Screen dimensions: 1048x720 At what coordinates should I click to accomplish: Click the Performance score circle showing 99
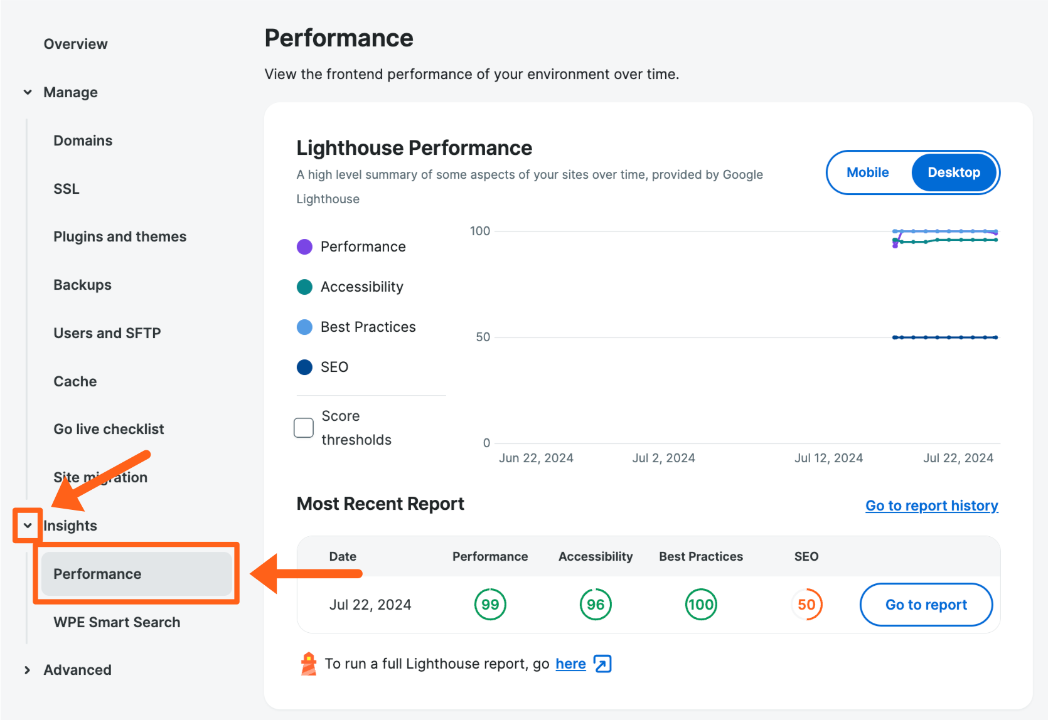pos(490,604)
